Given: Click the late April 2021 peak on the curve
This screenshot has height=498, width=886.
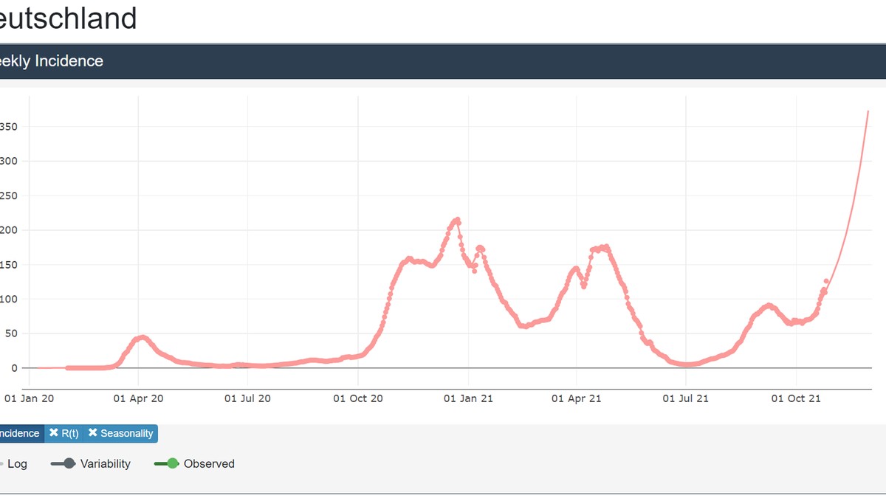Looking at the screenshot, I should click(x=605, y=247).
